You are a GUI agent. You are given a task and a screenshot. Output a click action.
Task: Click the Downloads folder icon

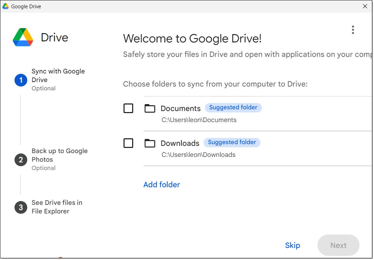pyautogui.click(x=150, y=143)
